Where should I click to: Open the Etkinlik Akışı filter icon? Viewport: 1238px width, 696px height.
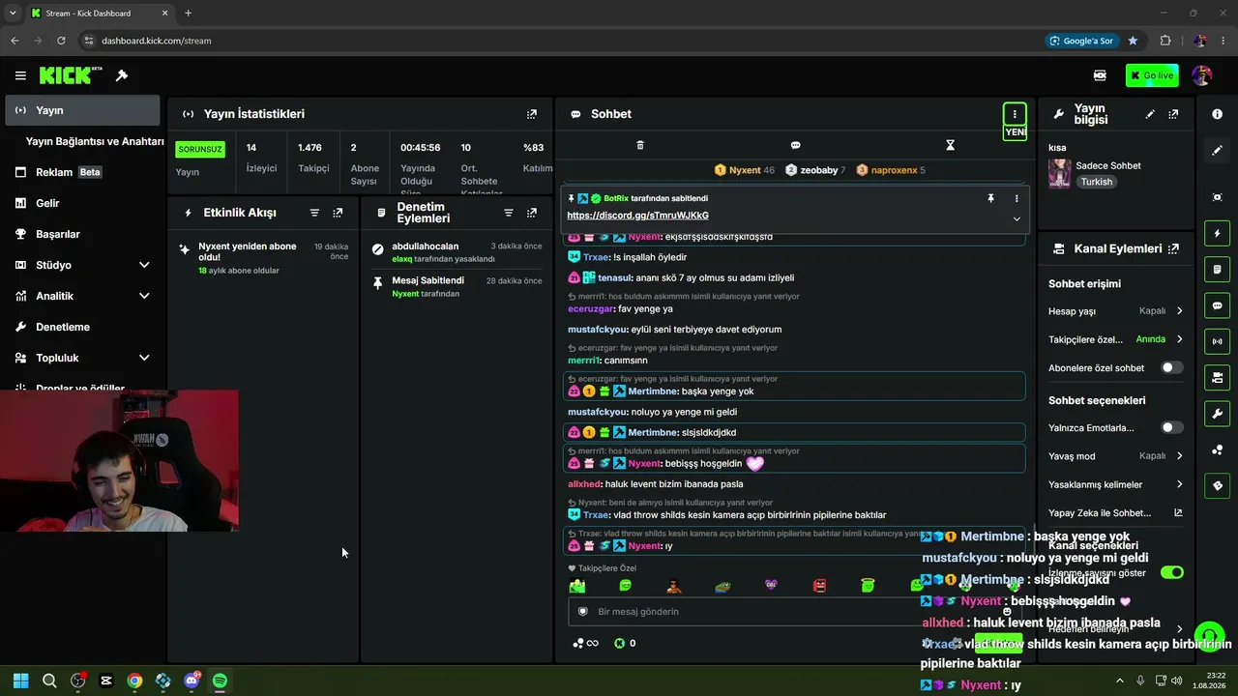click(x=314, y=213)
